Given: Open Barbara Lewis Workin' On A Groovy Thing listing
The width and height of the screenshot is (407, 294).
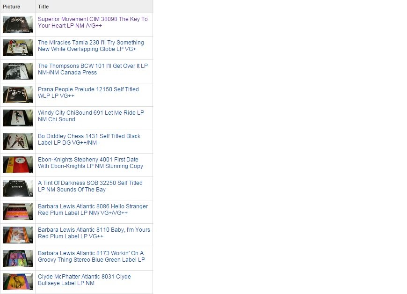Looking at the screenshot, I should coord(91,256).
